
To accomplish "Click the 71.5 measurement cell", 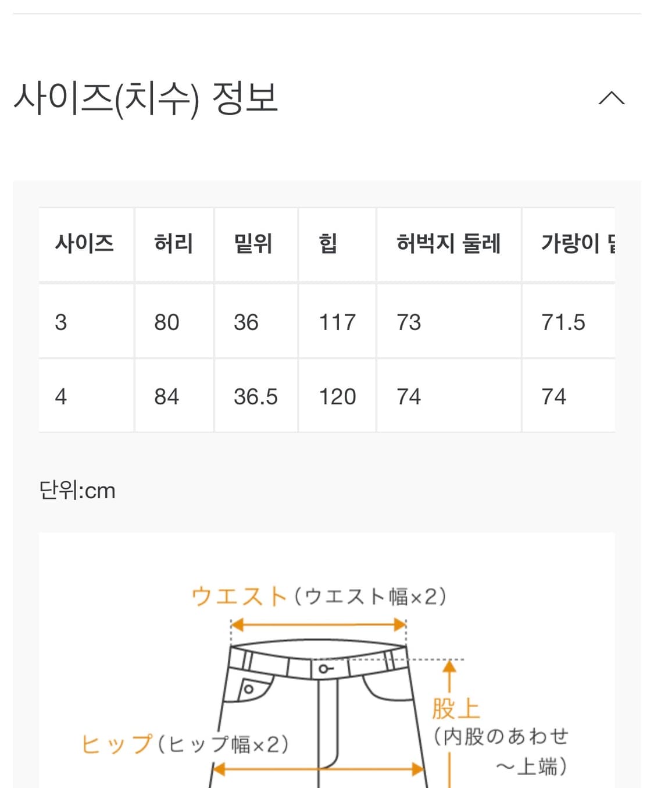I will tap(561, 321).
